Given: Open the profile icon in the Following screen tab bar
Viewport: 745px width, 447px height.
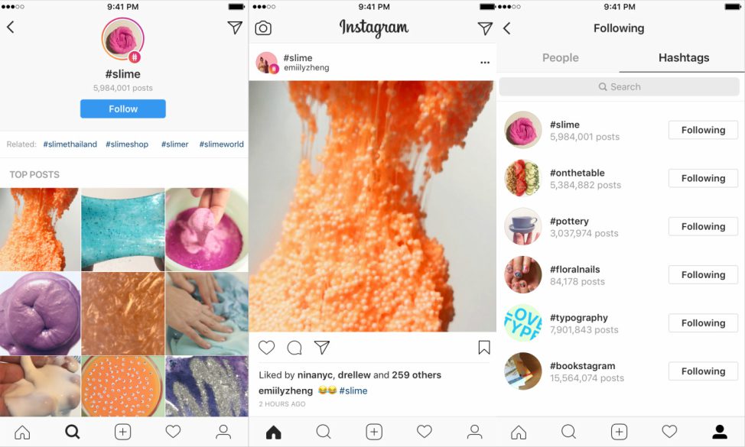Looking at the screenshot, I should 719,432.
